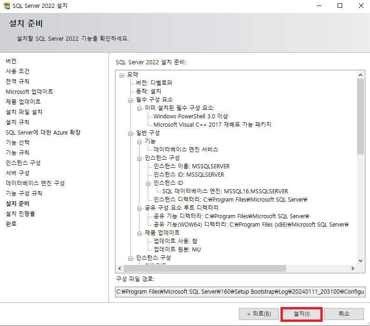Close the SQL Server 2022 설치 window
Screen dimensions: 370x326
click(361, 6)
